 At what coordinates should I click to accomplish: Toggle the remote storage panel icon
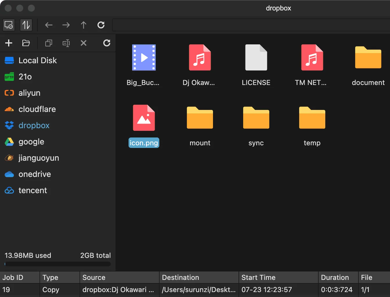tap(9, 25)
